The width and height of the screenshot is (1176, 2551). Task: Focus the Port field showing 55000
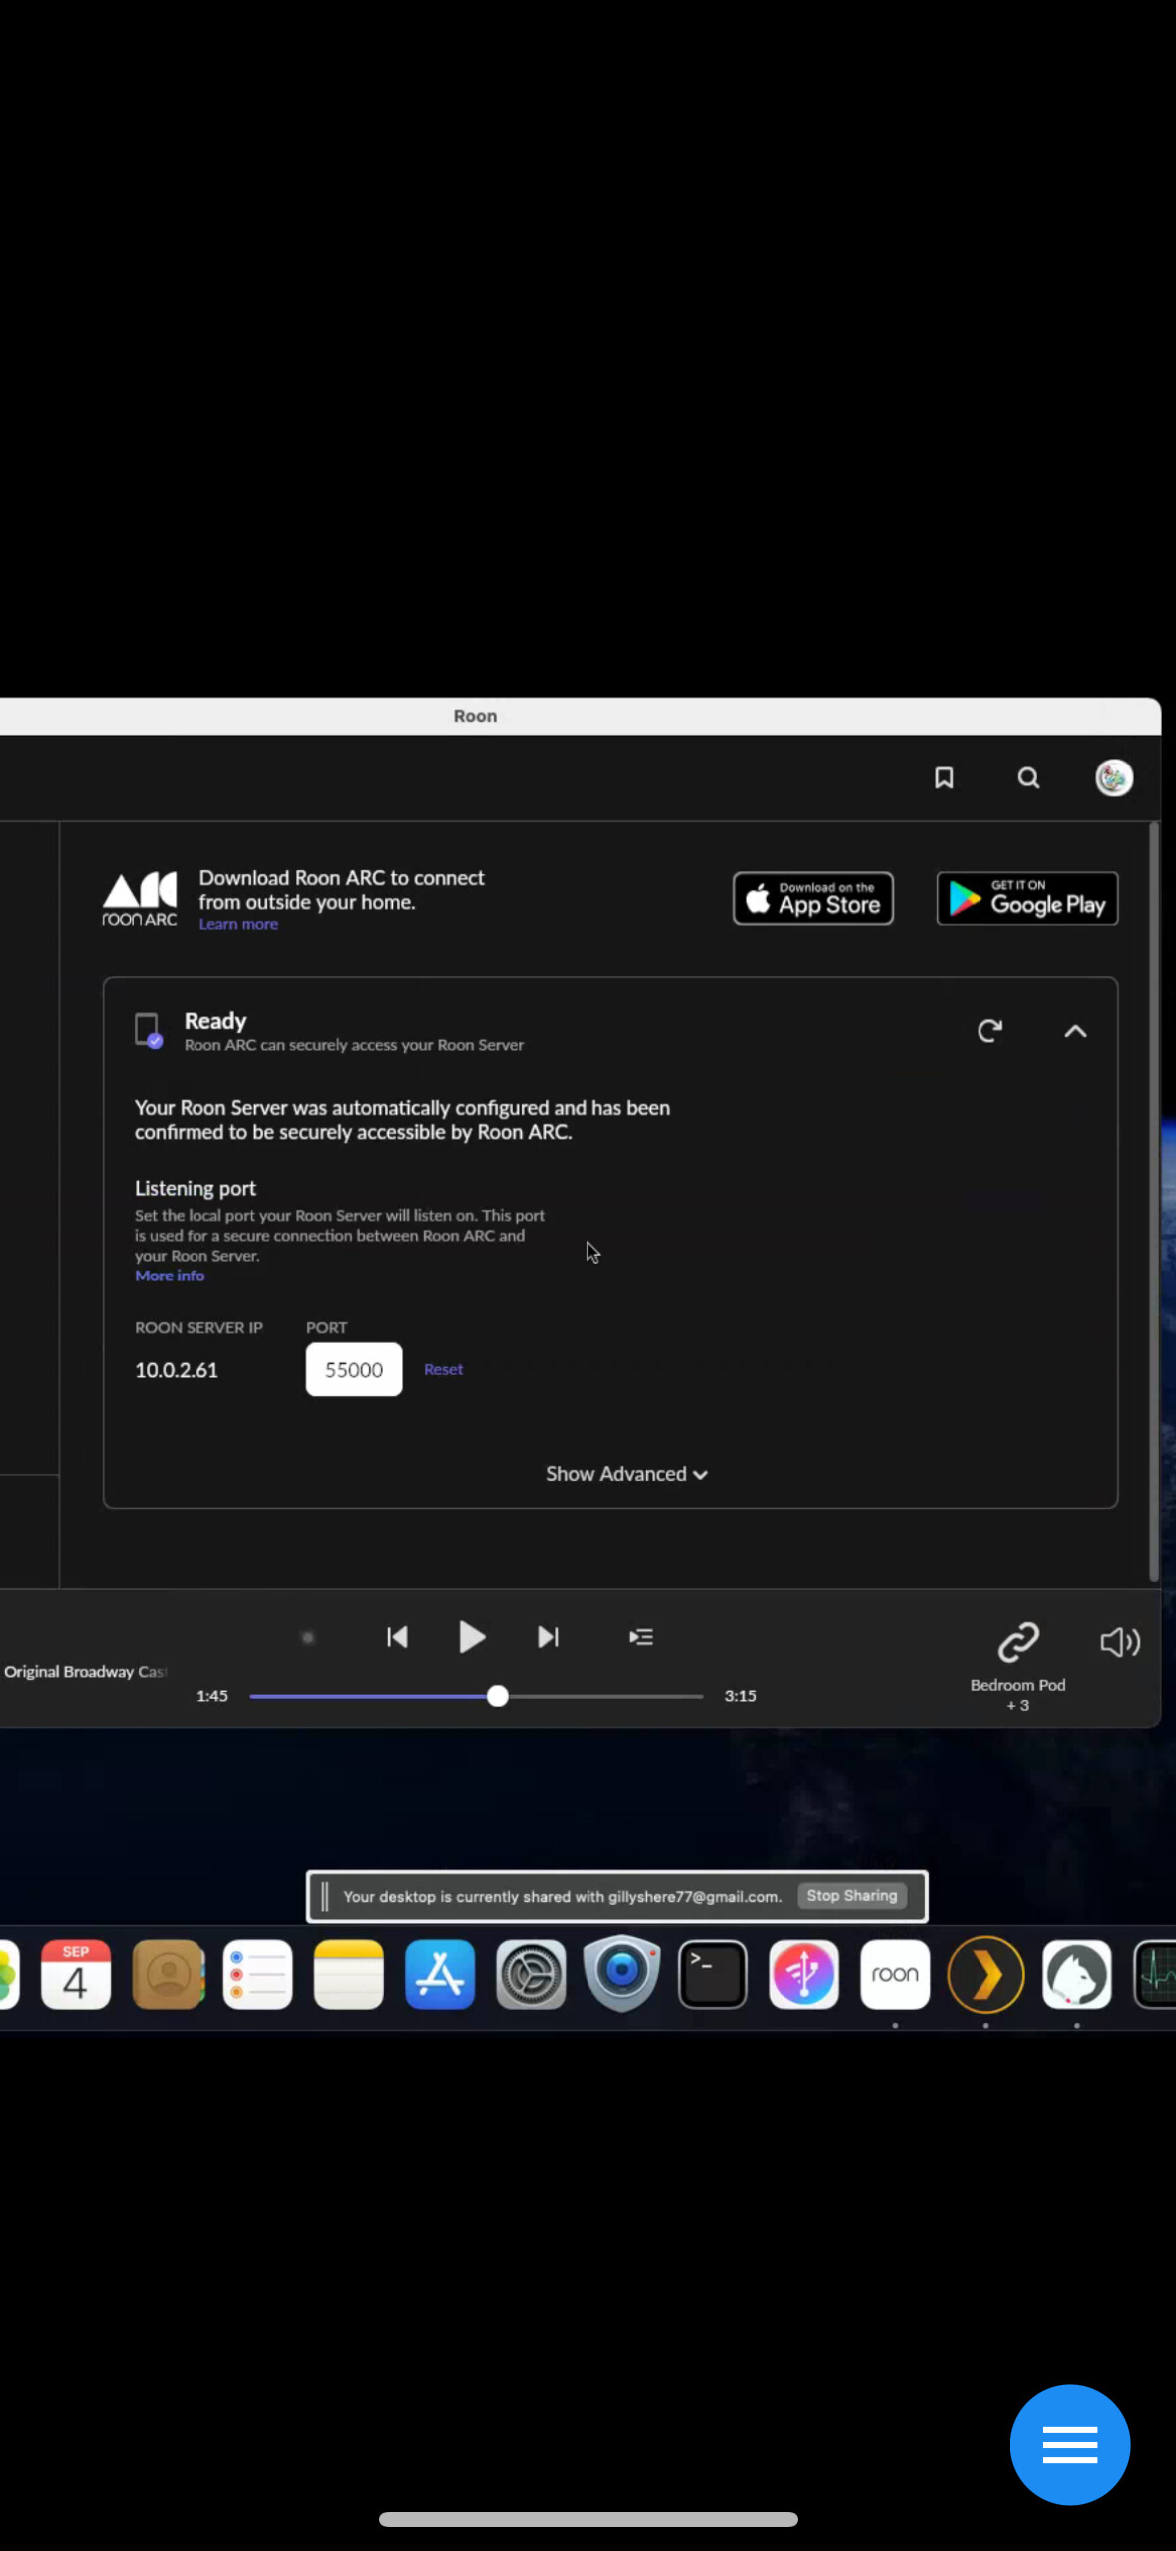pyautogui.click(x=354, y=1370)
